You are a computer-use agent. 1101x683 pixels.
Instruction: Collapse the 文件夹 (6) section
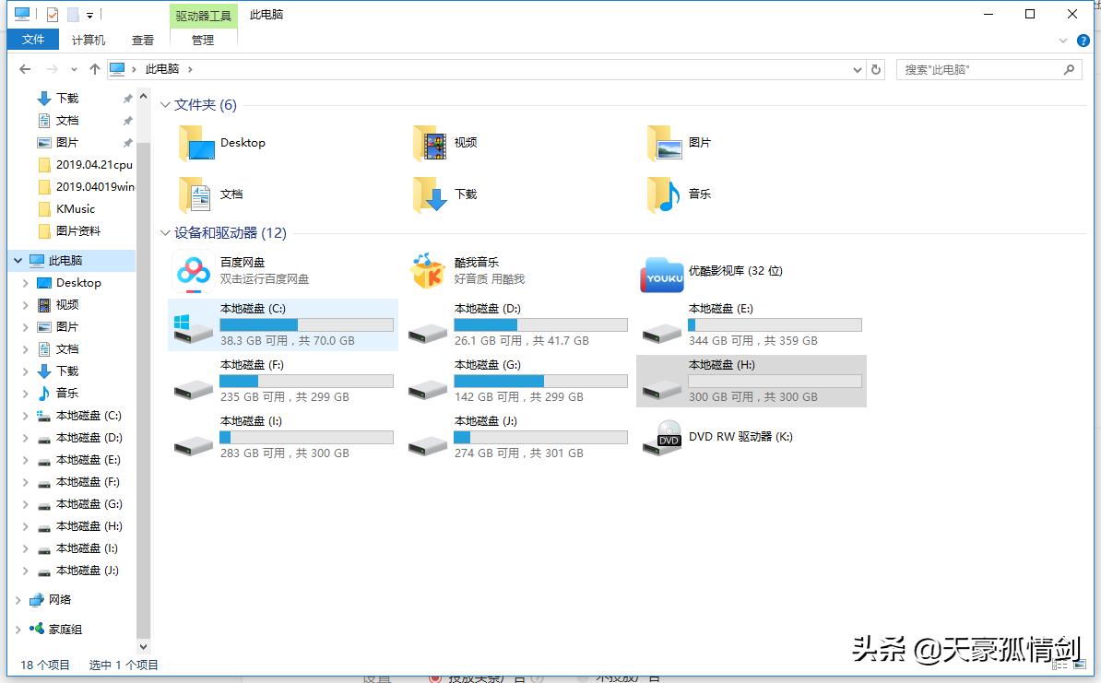(165, 104)
